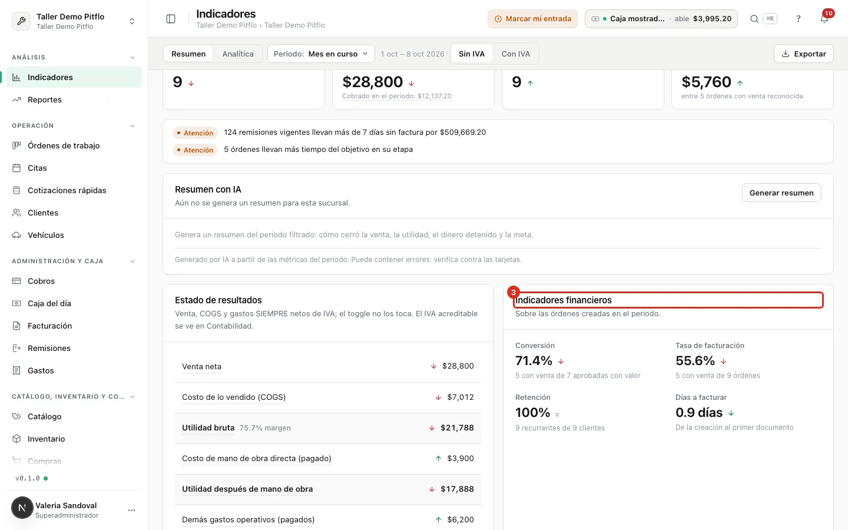Toggle the sidebar panel icon
The width and height of the screenshot is (848, 530).
(171, 19)
